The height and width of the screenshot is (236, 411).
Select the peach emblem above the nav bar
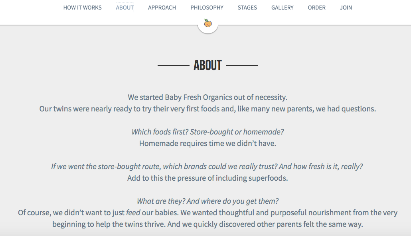(207, 23)
